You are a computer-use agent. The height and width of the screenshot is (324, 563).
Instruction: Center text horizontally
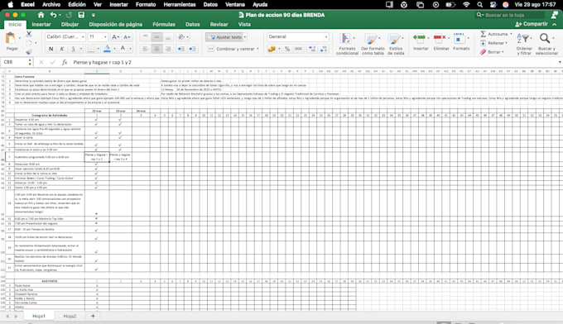156,49
